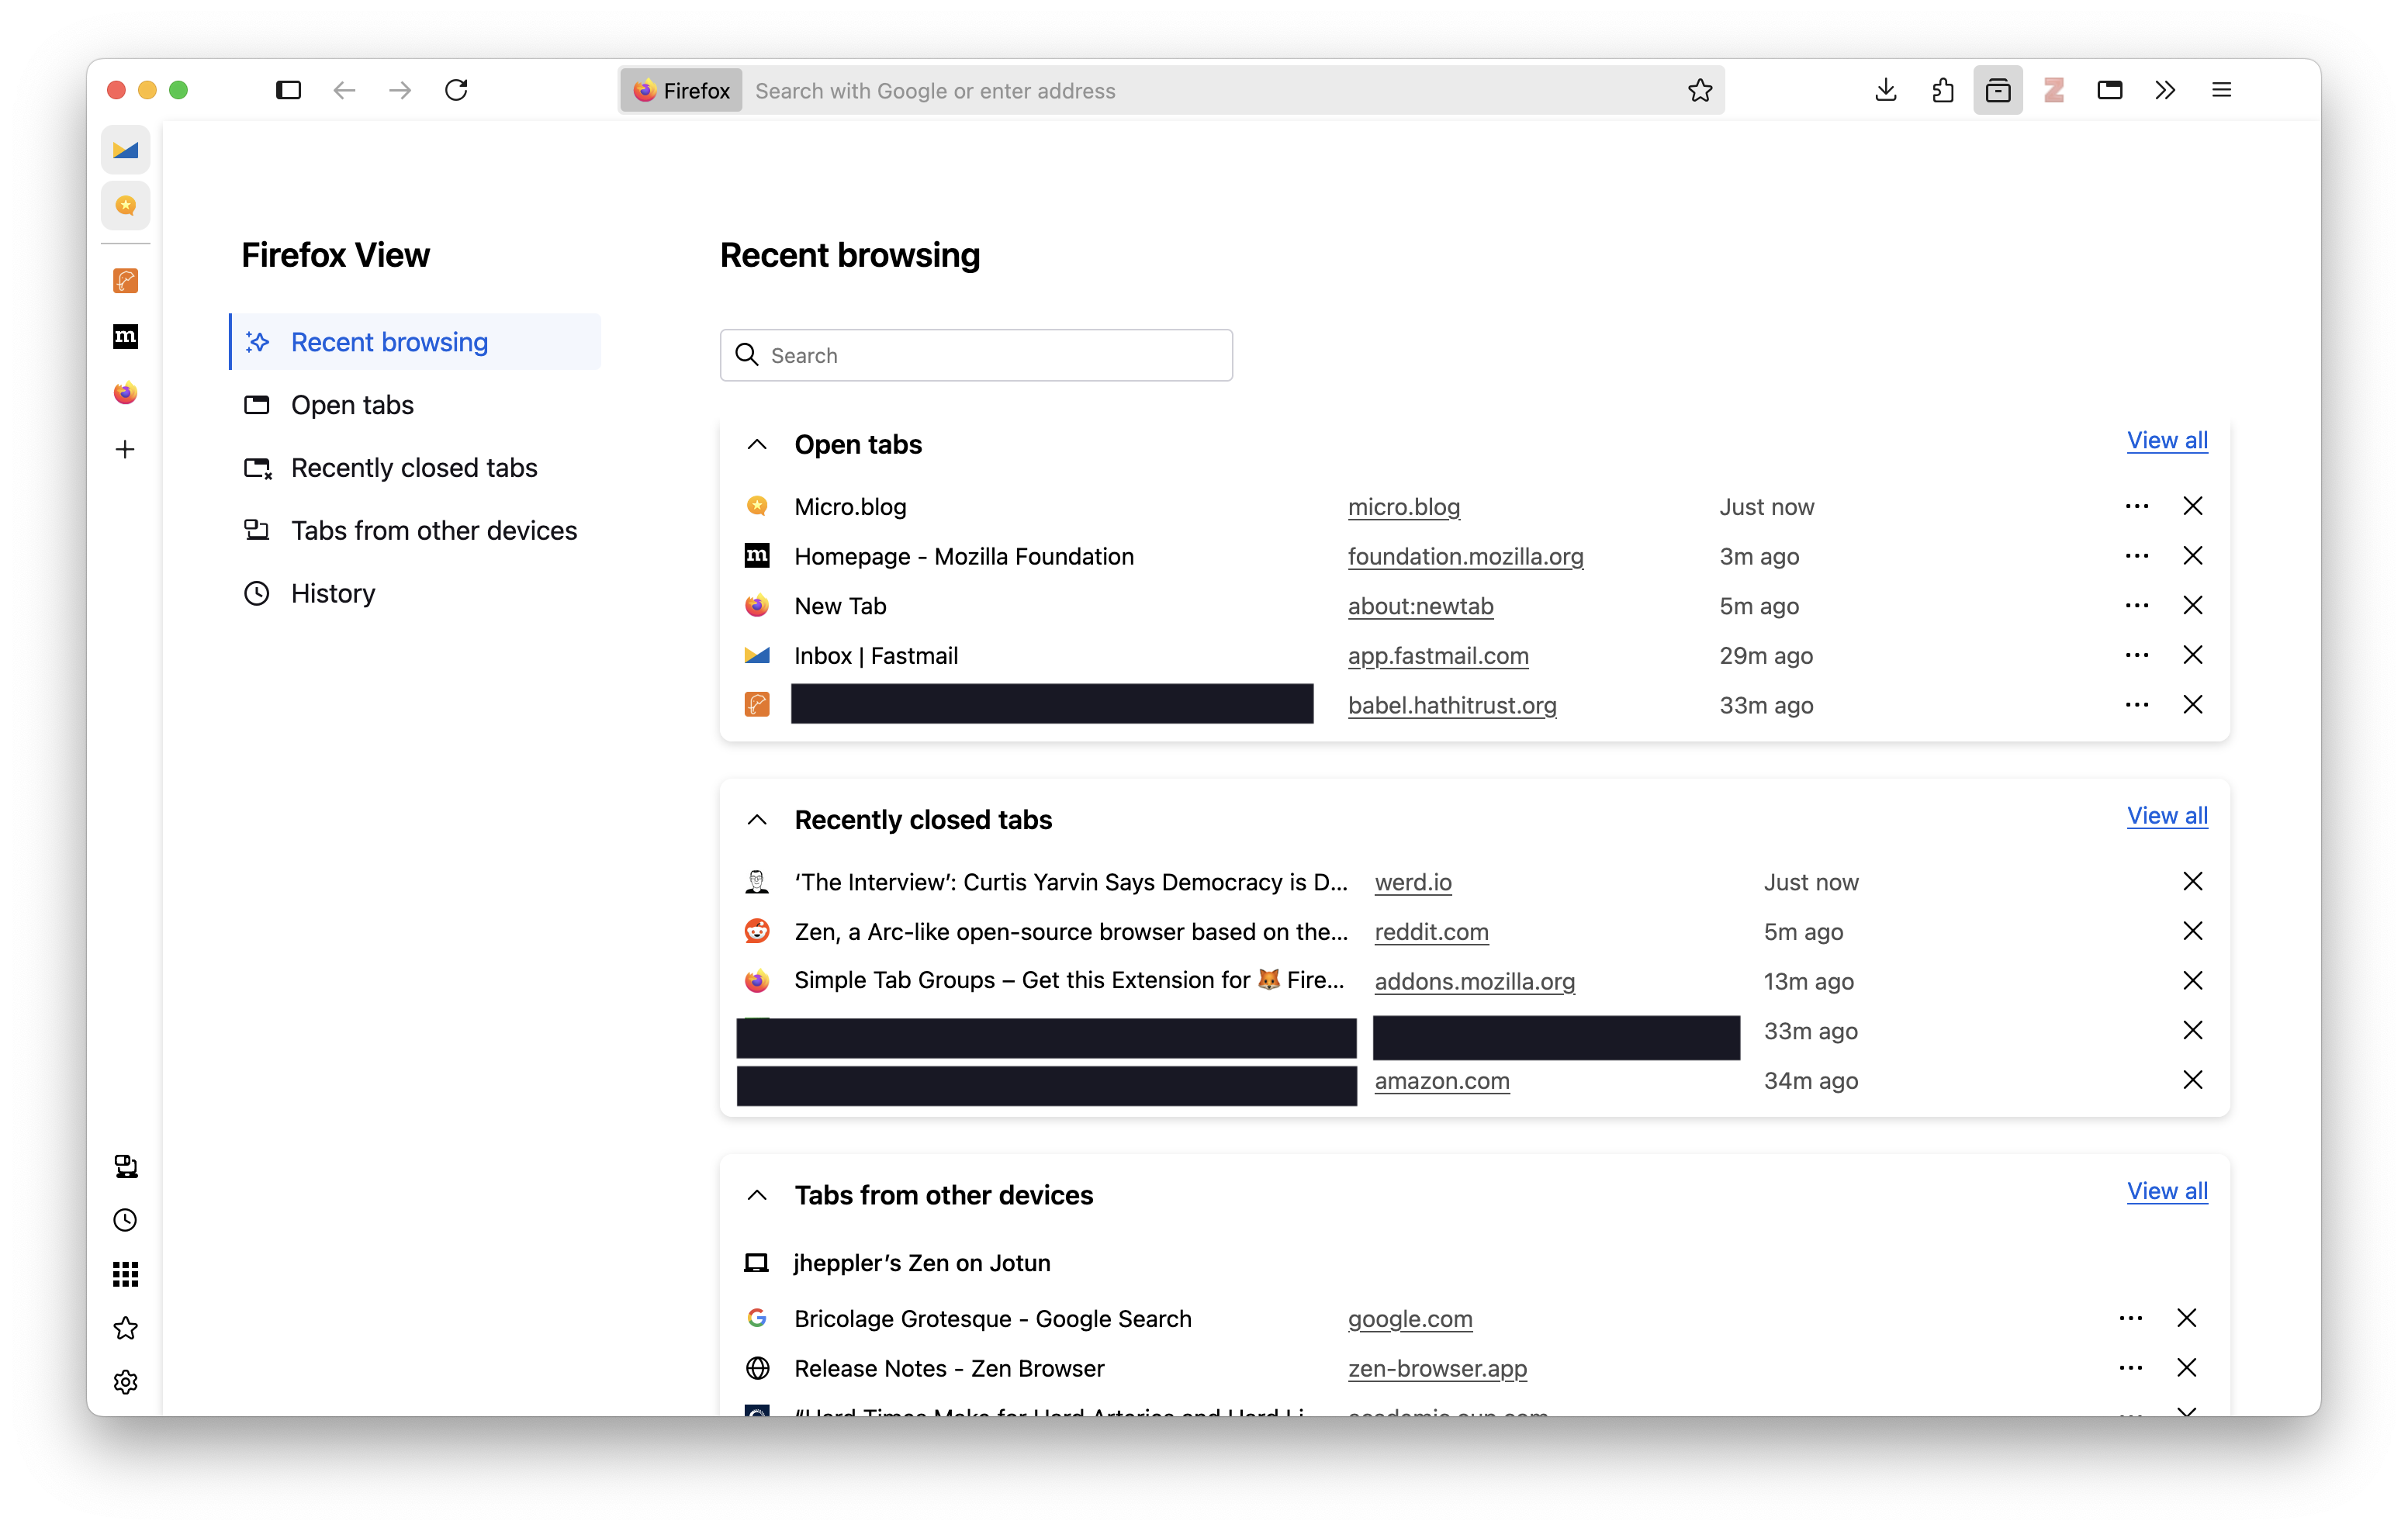Toggle the sidebar button in toolbar
This screenshot has width=2408, height=1531.
point(288,90)
